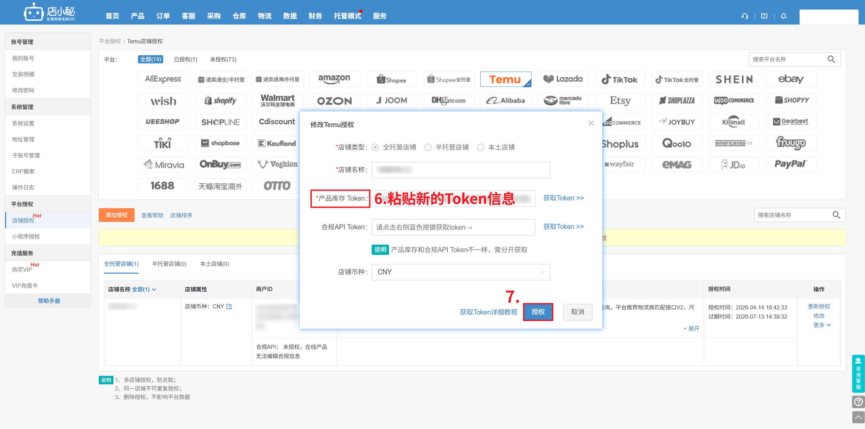The width and height of the screenshot is (865, 429).
Task: Switch to 半托管店铺(0) tab
Action: pos(169,264)
